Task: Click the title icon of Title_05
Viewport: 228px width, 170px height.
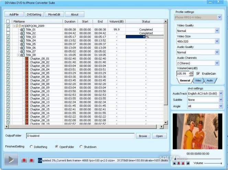Action: point(23,44)
